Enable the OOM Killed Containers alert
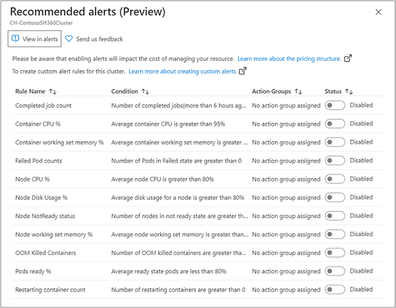 pyautogui.click(x=335, y=253)
